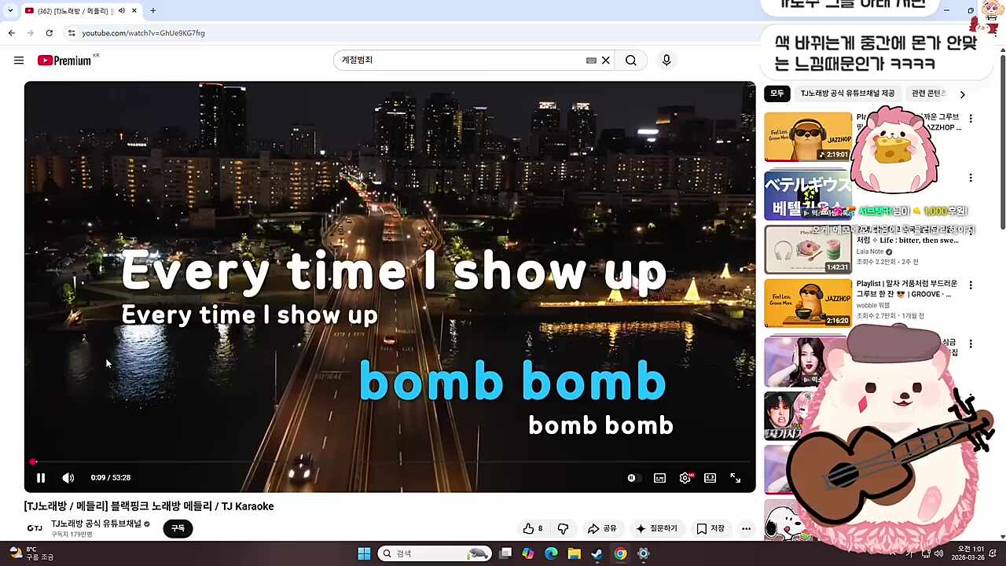Viewport: 1006px width, 566px height.
Task: Toggle subtitles in the video player
Action: (x=659, y=478)
